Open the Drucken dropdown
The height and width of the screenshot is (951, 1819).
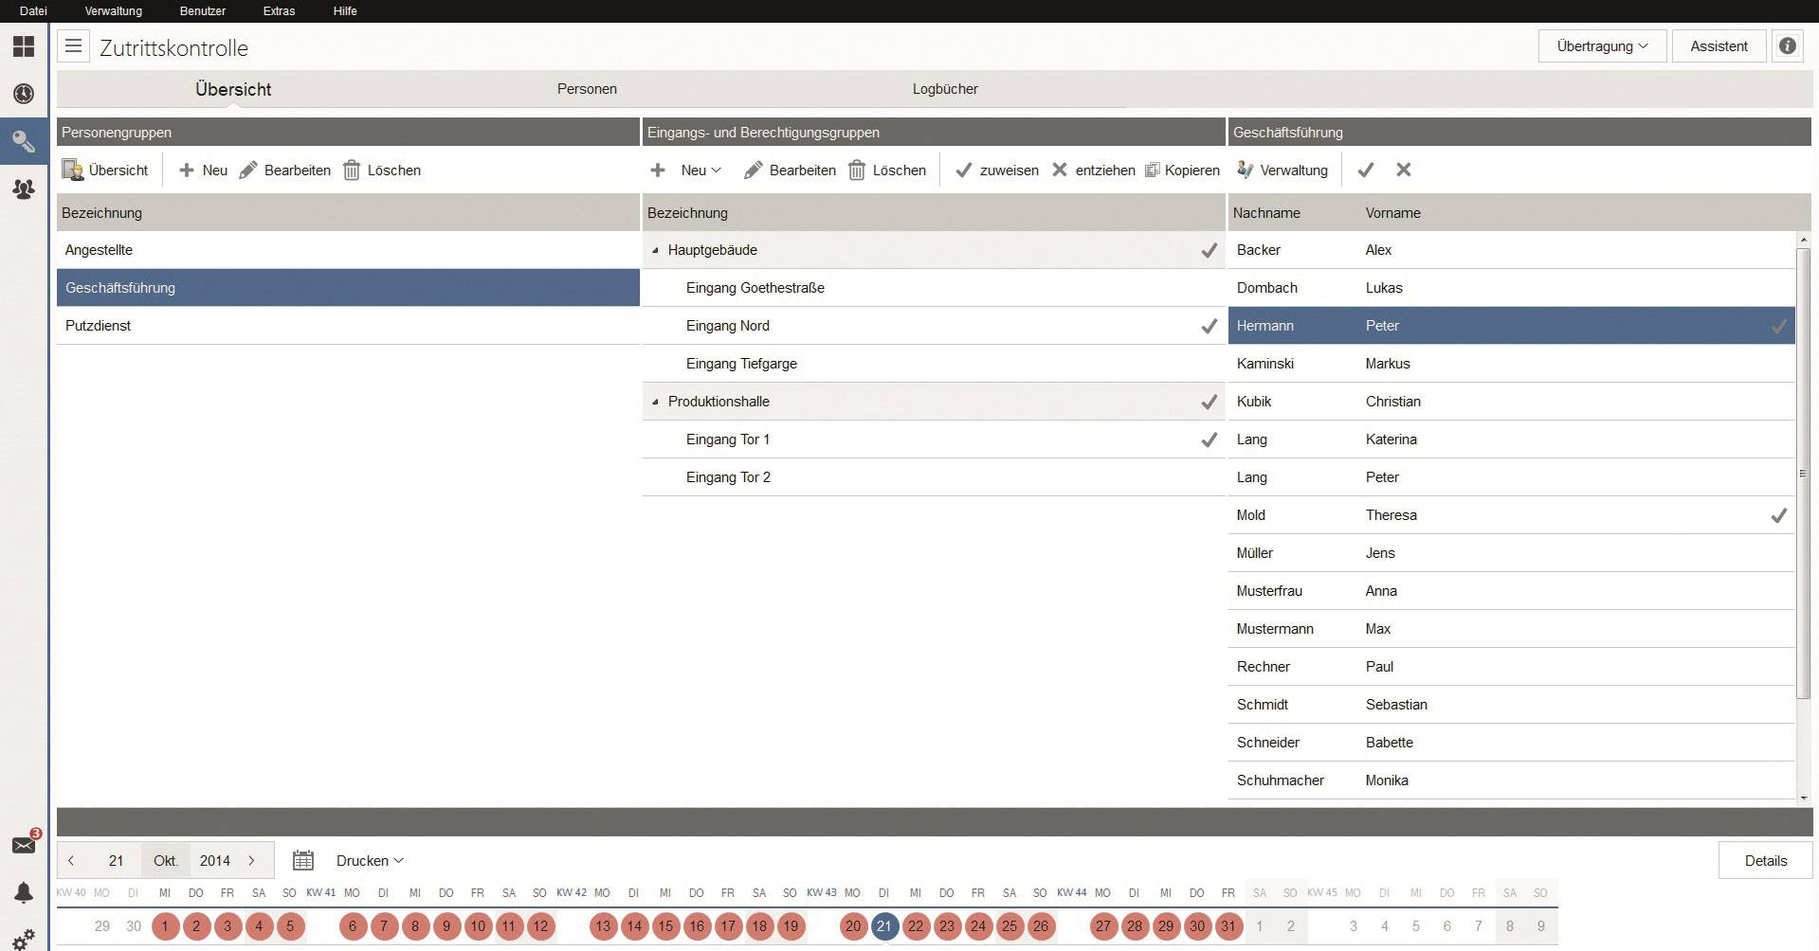(x=368, y=860)
